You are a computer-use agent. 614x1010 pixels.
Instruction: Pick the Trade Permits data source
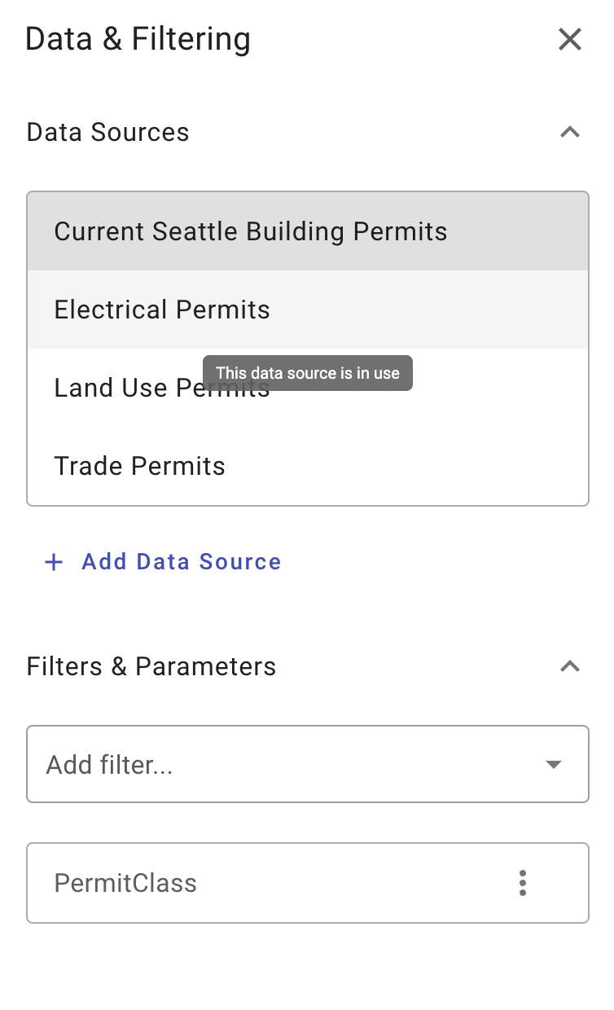(308, 466)
